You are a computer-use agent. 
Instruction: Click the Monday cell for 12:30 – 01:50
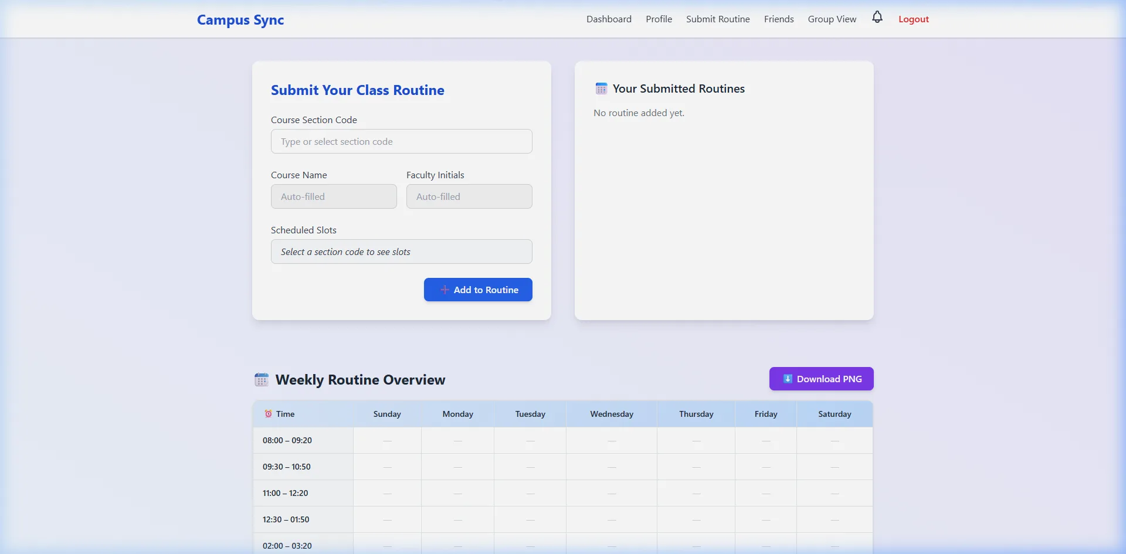pos(457,519)
